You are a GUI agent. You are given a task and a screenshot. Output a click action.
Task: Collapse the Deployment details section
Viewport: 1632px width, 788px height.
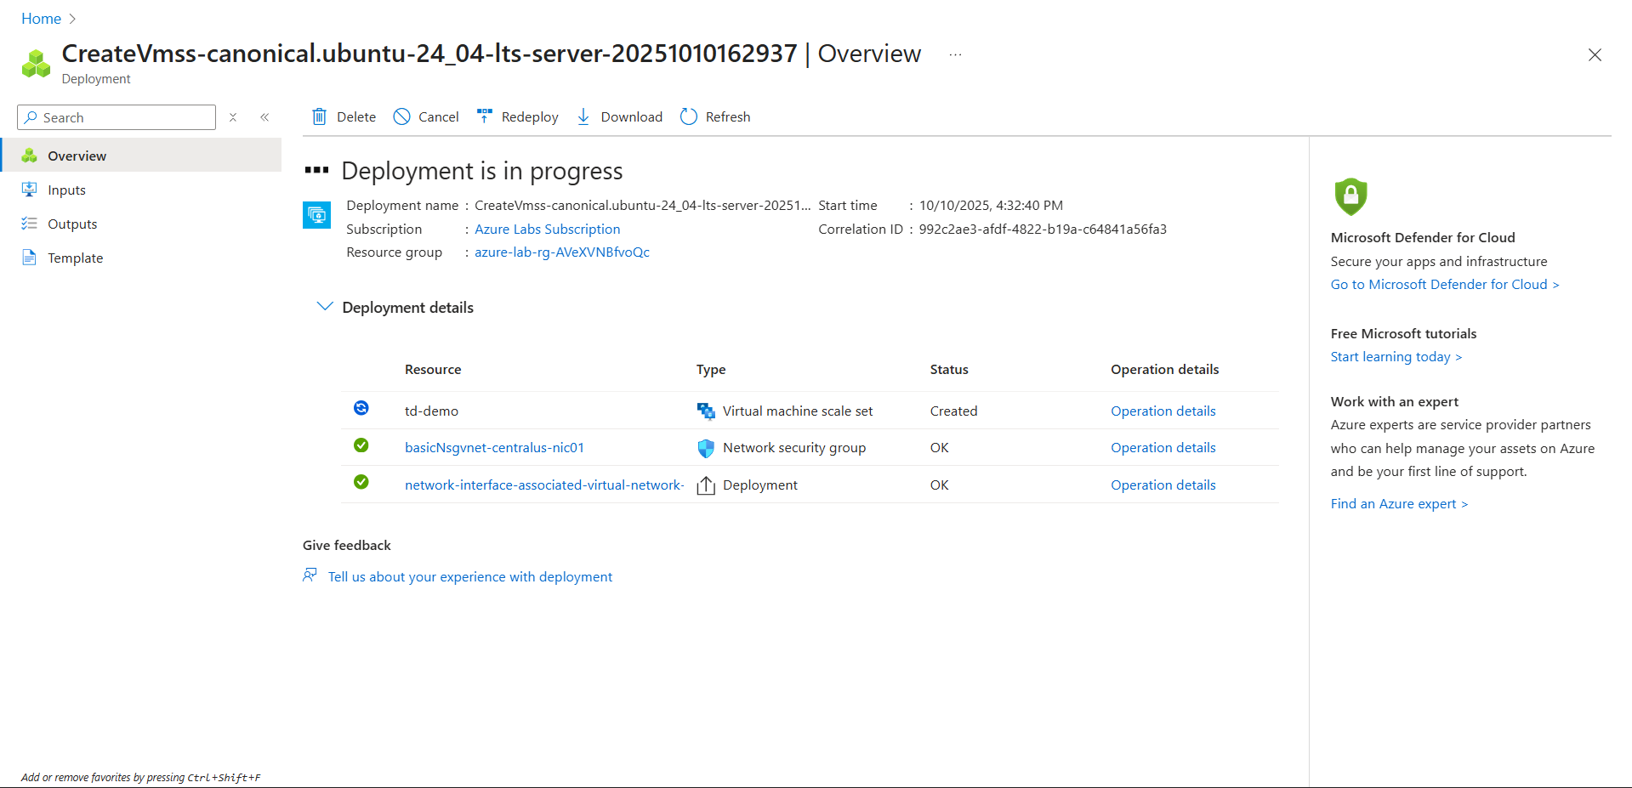point(324,307)
